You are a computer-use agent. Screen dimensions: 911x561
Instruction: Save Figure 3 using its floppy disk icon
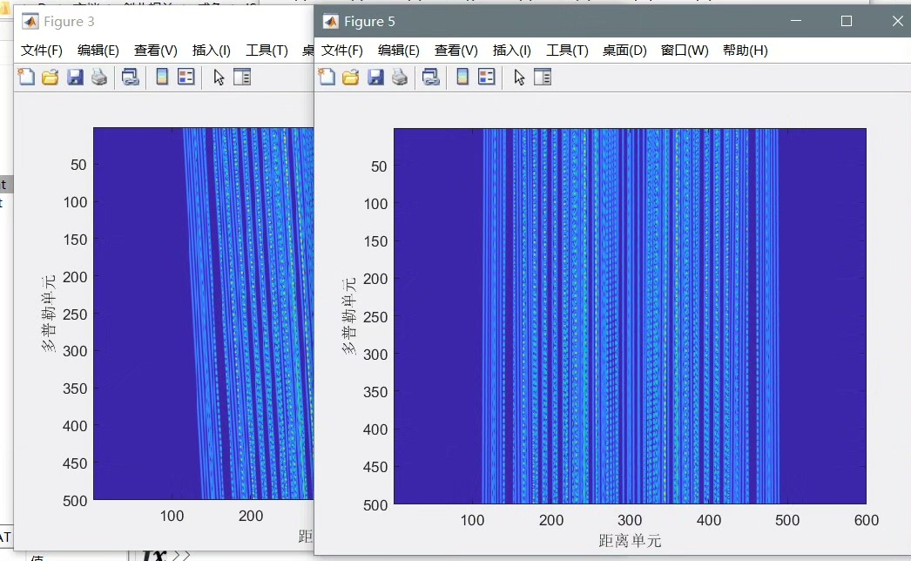(73, 77)
